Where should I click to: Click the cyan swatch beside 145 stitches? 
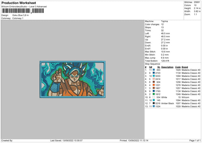pos(154,100)
